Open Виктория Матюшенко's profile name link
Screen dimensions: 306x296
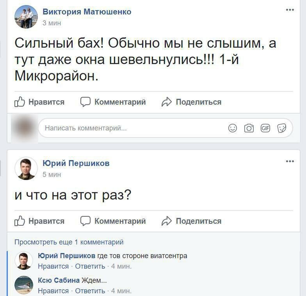coord(87,12)
